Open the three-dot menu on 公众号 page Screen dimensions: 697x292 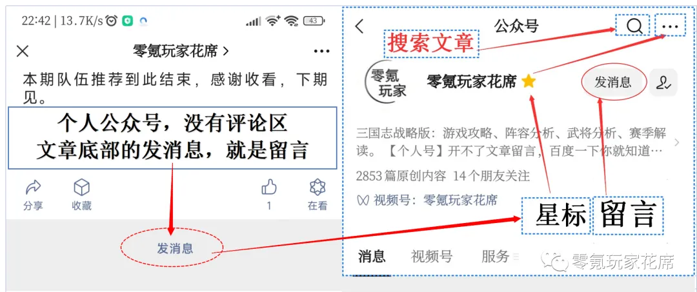(670, 26)
